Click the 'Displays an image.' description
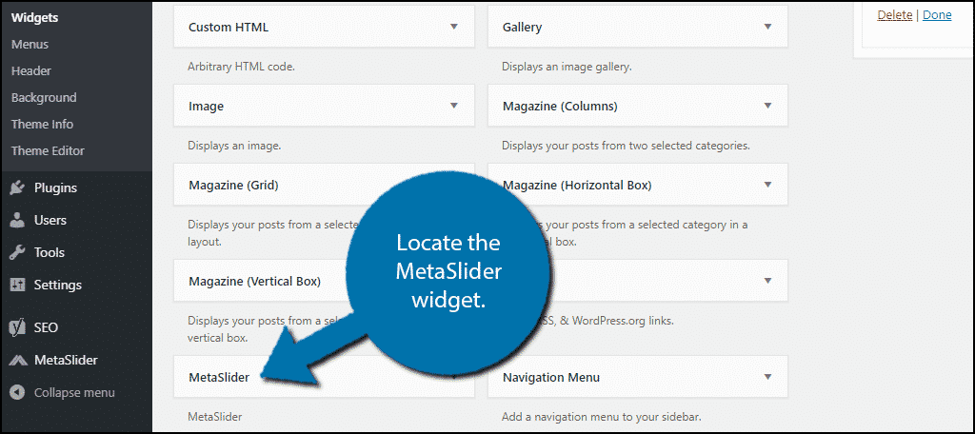Screen dimensions: 975x434 [234, 147]
